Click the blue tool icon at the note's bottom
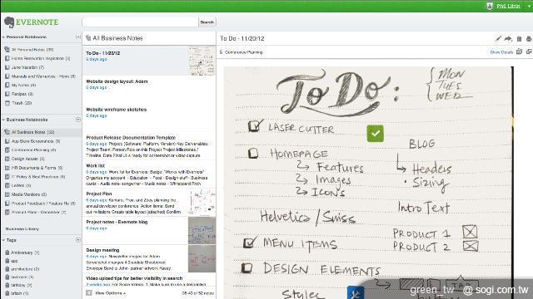The image size is (533, 299). click(x=356, y=293)
